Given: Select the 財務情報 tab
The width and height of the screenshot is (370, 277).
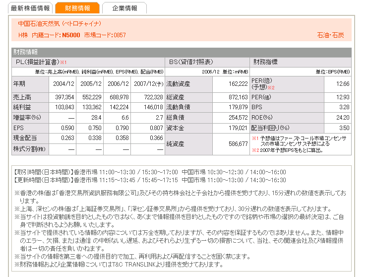Looking at the screenshot, I should click(77, 8).
